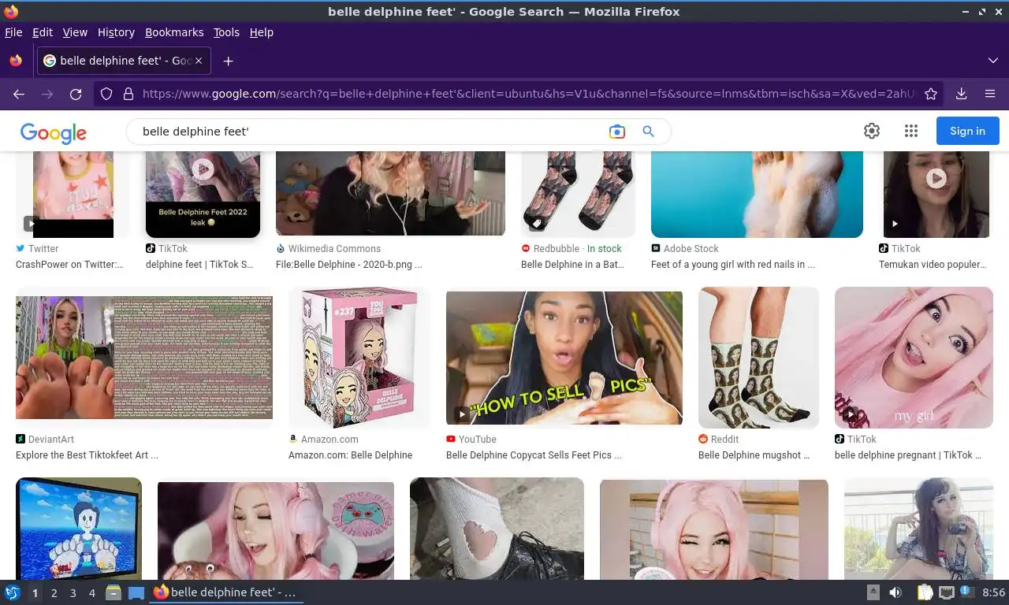
Task: Open a new tab with plus button
Action: coord(228,61)
